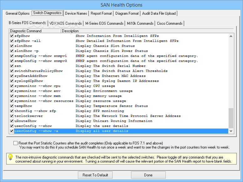The width and height of the screenshot is (243, 182).
Task: Select 'Display resource usage' description
Action: click(x=101, y=101)
